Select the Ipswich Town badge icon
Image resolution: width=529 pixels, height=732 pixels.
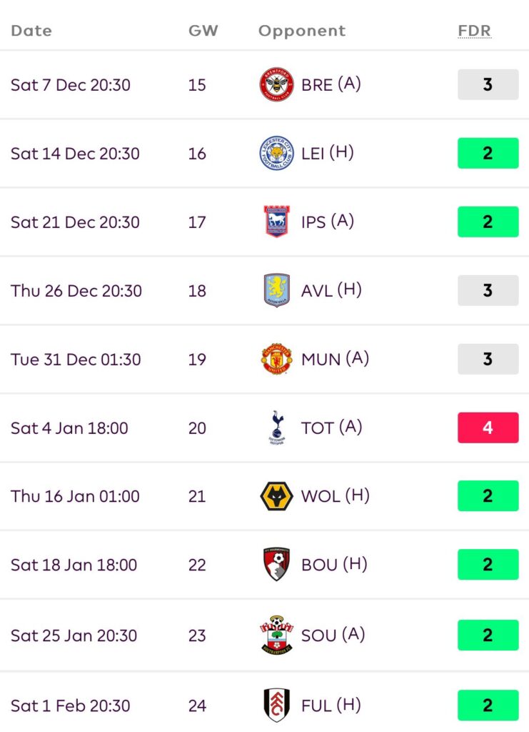pos(276,222)
